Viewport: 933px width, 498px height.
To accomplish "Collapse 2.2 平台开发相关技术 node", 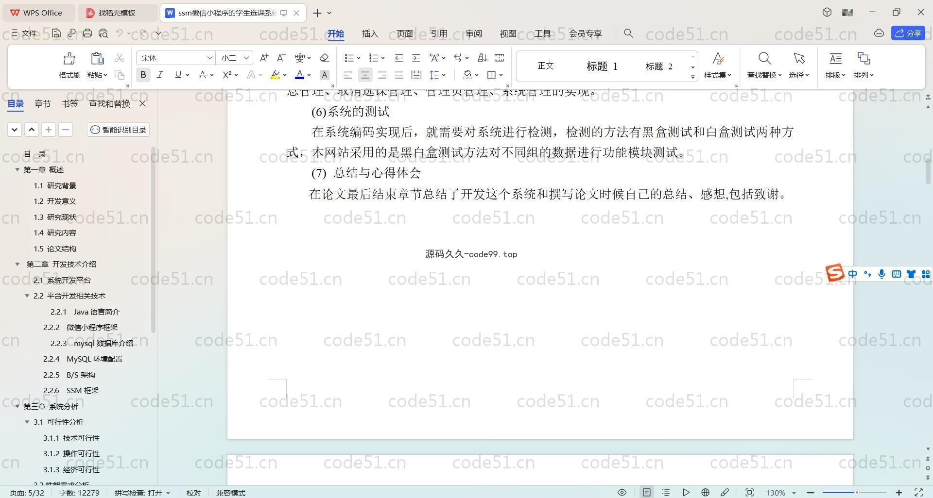I will 27,296.
